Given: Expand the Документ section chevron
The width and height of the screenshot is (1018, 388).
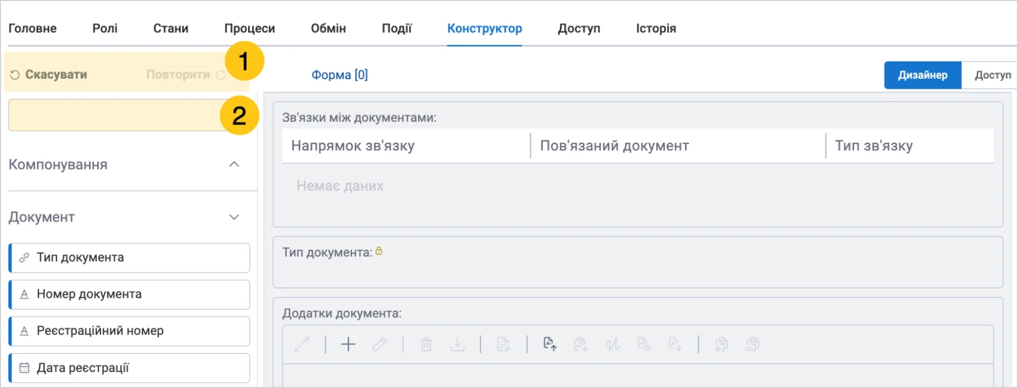Looking at the screenshot, I should pyautogui.click(x=234, y=217).
